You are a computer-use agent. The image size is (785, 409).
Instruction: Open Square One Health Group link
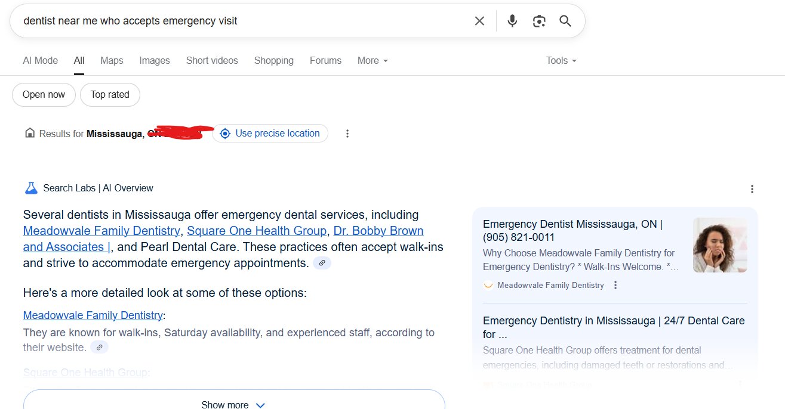[257, 231]
